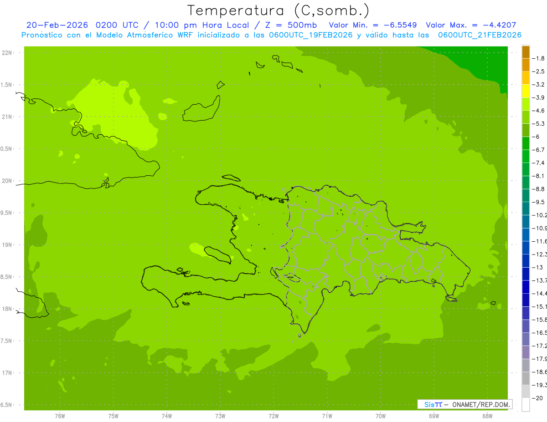Click the '19N' latitude label
Viewport: 547px width, 422px height.
6,245
